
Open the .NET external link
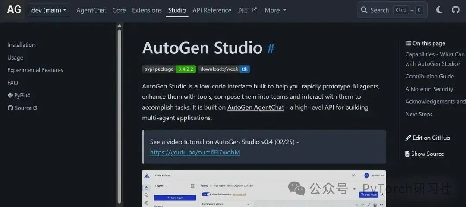247,10
